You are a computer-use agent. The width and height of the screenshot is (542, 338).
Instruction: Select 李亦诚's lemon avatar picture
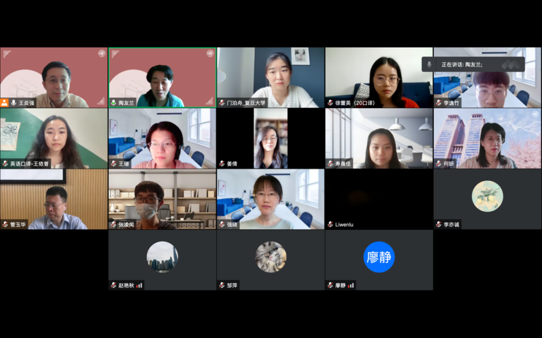point(487,196)
